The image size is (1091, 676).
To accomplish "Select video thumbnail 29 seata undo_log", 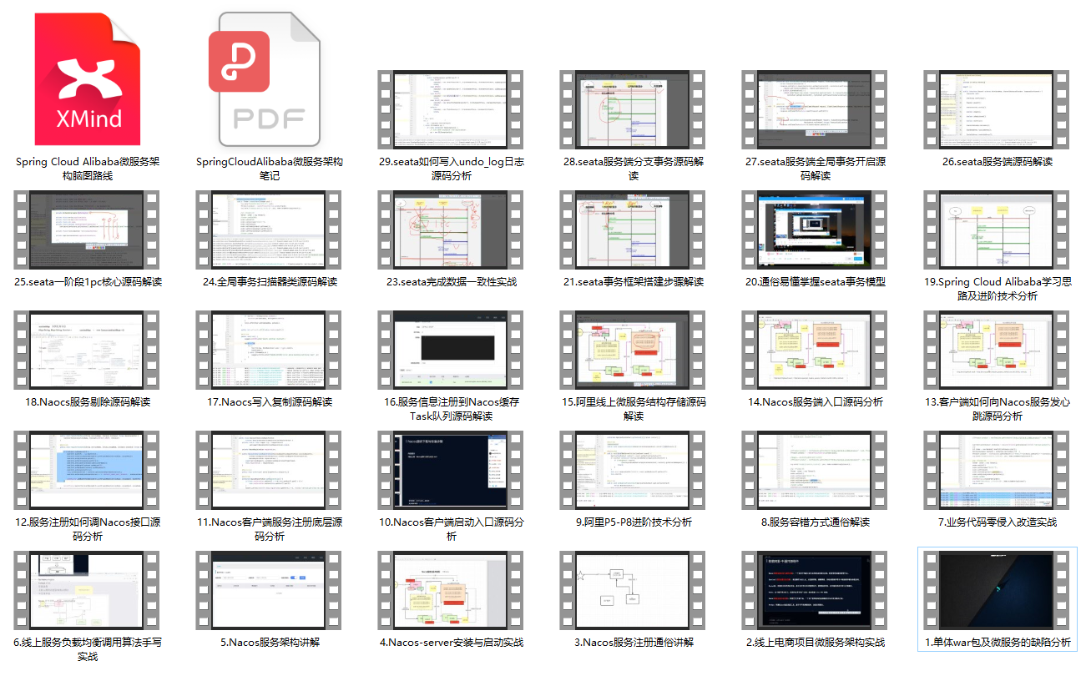I will click(x=452, y=109).
